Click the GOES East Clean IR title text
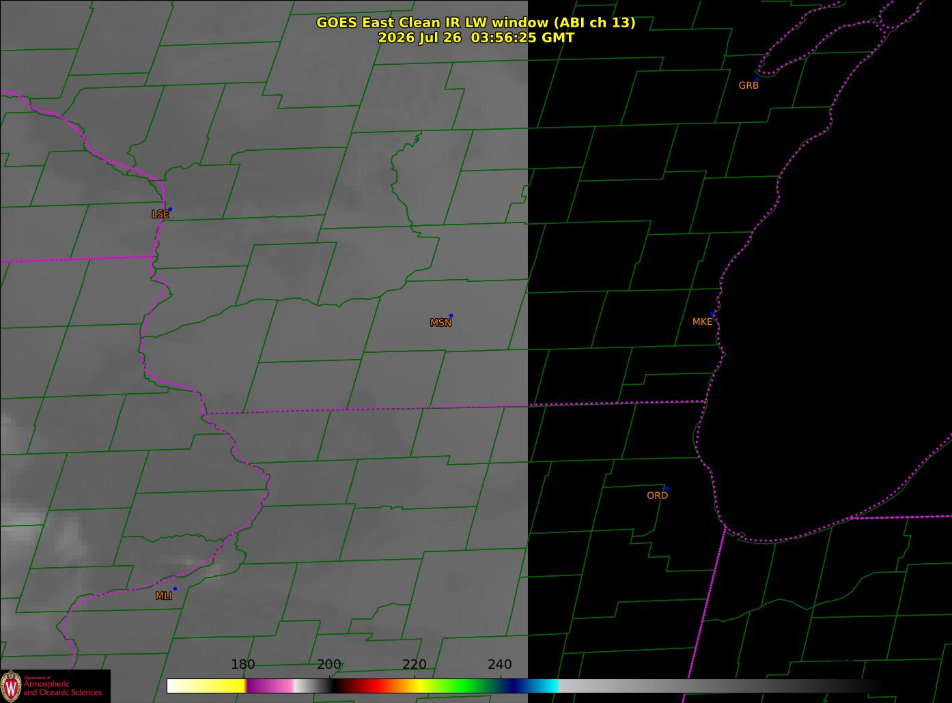Viewport: 952px width, 703px height. [475, 23]
